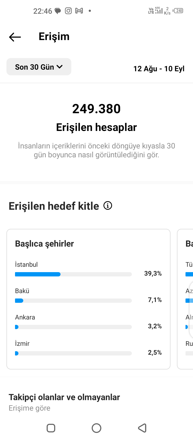193x441 pixels.
Task: Tap the Android recent apps square button
Action: (51, 428)
